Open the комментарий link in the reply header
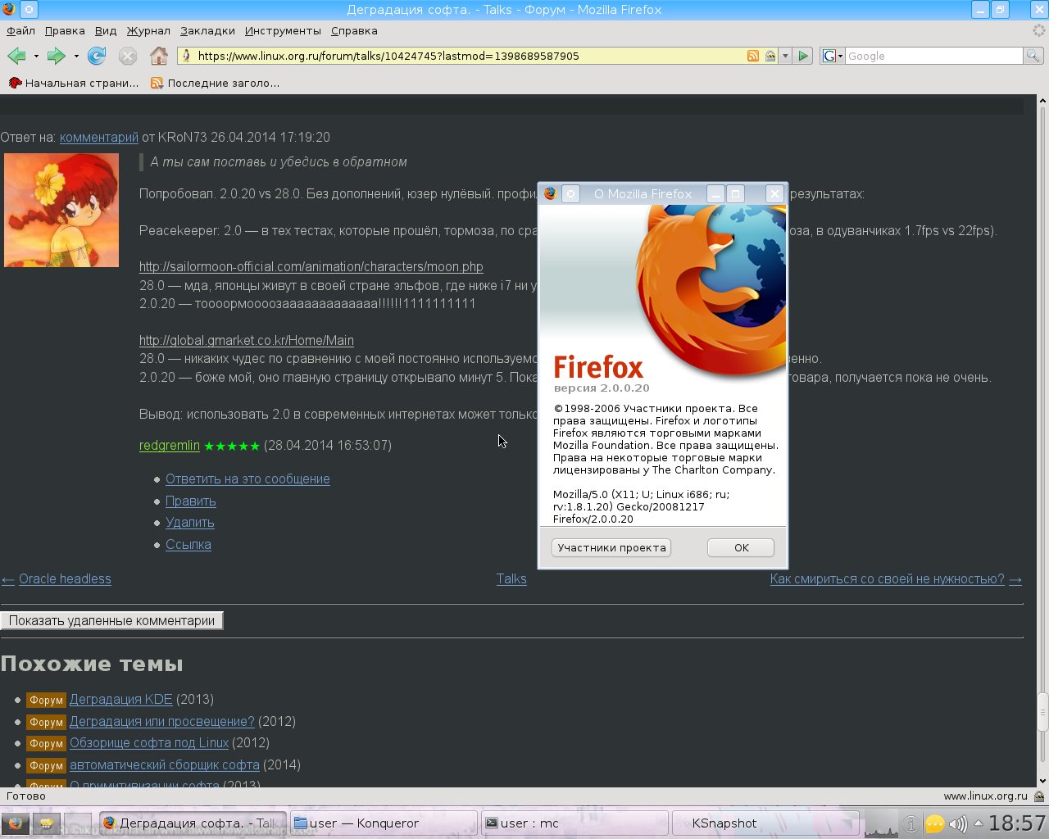Viewport: 1049px width, 839px height. 99,137
